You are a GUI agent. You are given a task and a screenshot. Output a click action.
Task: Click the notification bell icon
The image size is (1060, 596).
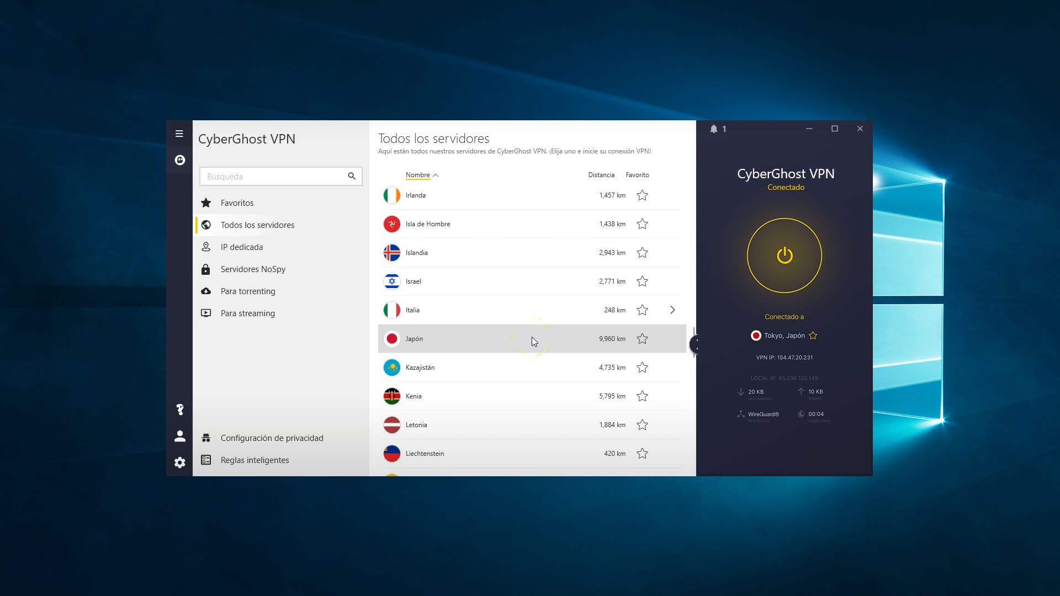(x=713, y=129)
